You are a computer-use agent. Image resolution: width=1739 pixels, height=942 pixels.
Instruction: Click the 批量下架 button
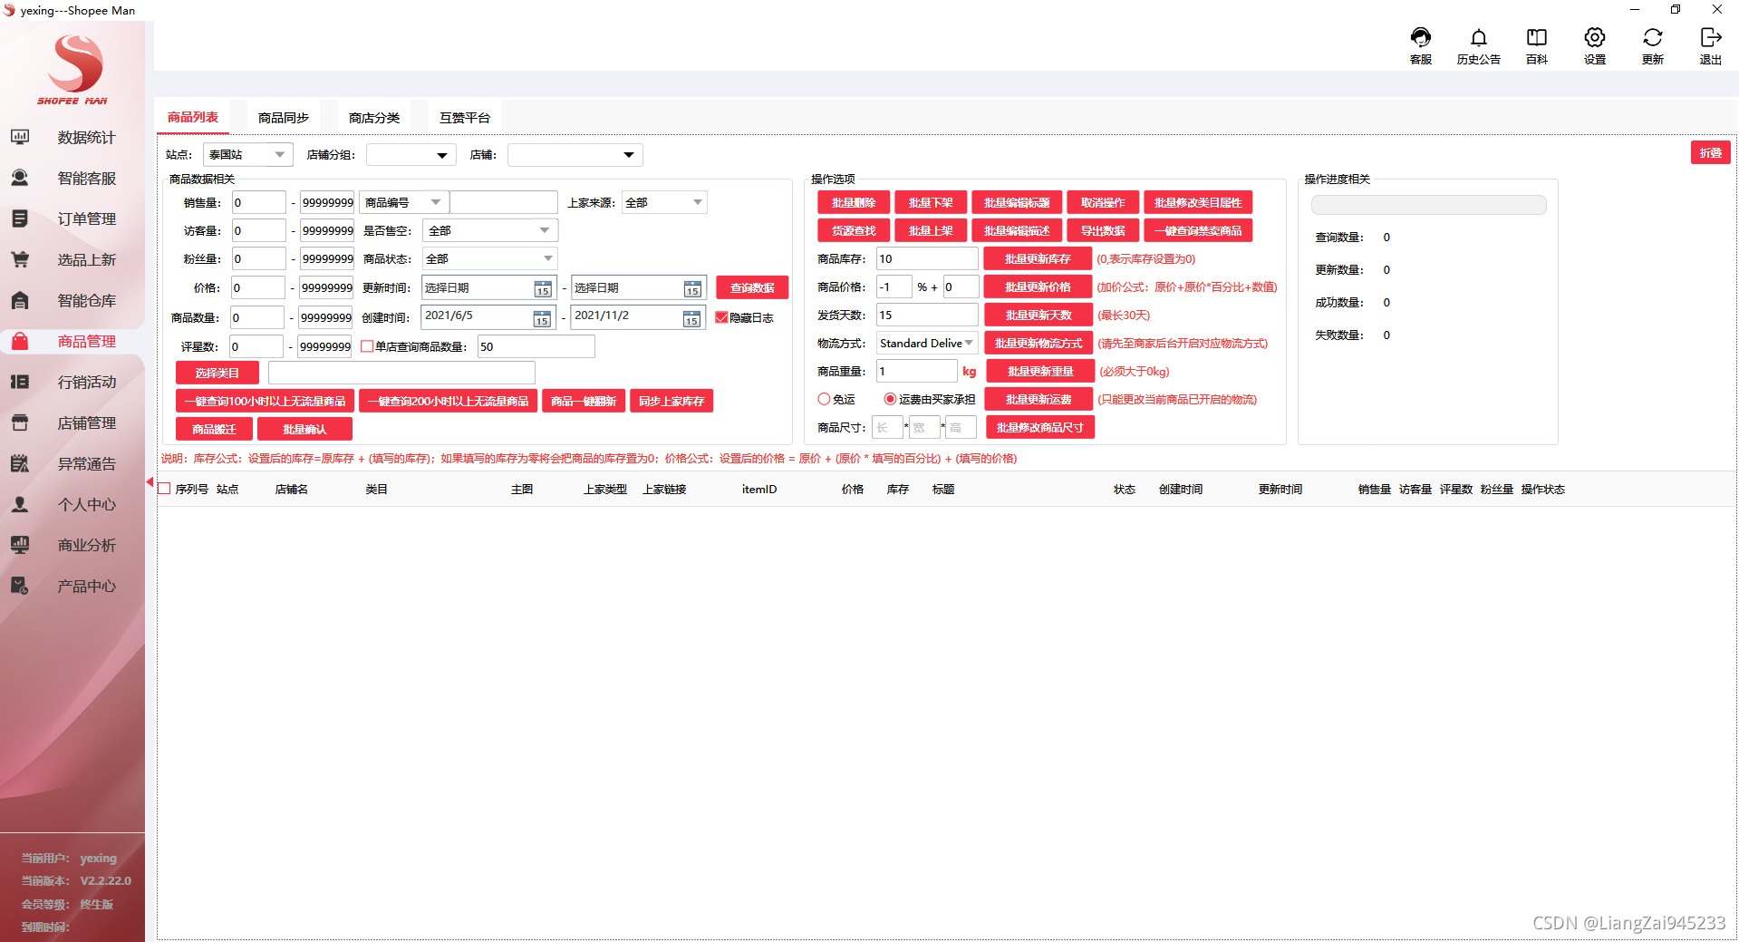click(931, 202)
